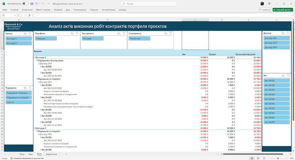The width and height of the screenshot is (295, 160).
Task: Select Підрядник по покрівлі slicer item
Action: [x=19, y=98]
